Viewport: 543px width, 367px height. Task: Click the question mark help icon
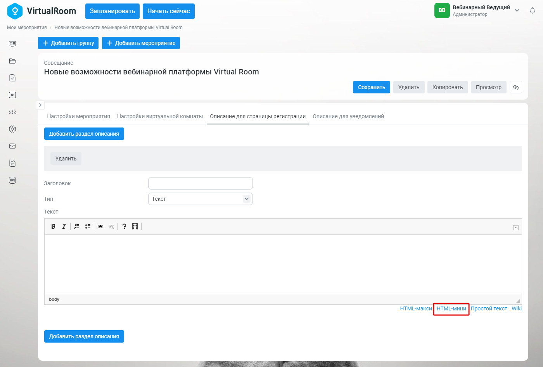pos(124,226)
